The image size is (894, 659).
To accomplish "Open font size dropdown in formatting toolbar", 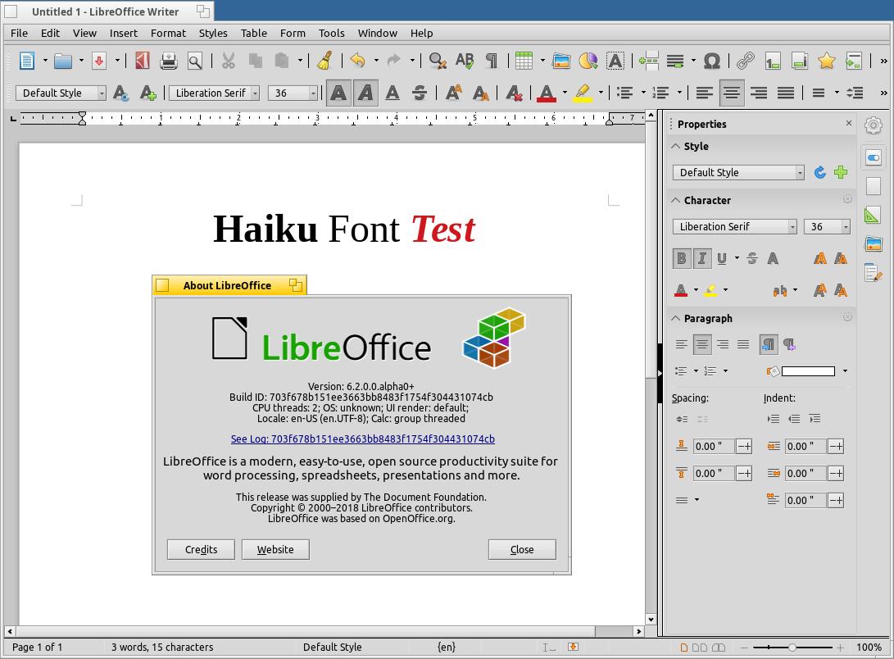I will click(x=313, y=93).
